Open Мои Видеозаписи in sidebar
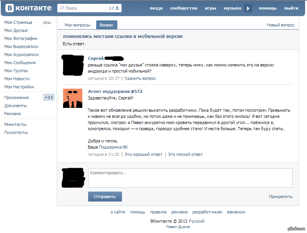The width and height of the screenshot is (307, 233). 21,46
